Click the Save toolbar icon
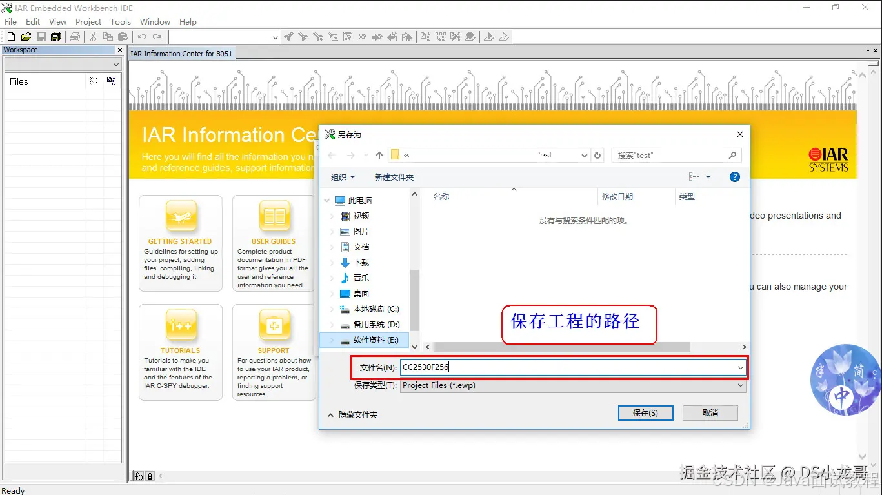Screen dimensions: 882x495 tap(41, 37)
